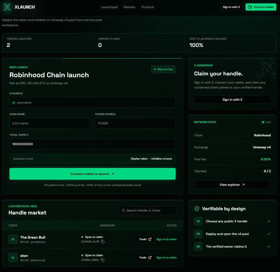
Task: Click the Connect wallet header button
Action: (x=261, y=7)
